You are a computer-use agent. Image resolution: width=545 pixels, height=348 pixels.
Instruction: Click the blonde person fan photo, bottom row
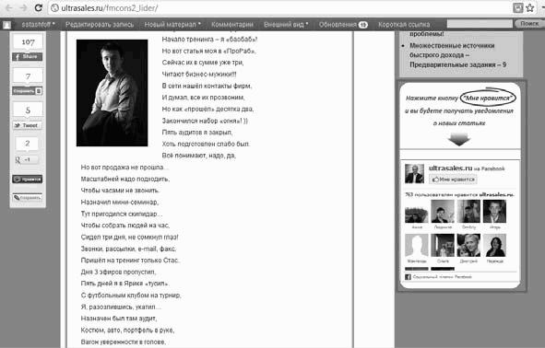click(468, 245)
